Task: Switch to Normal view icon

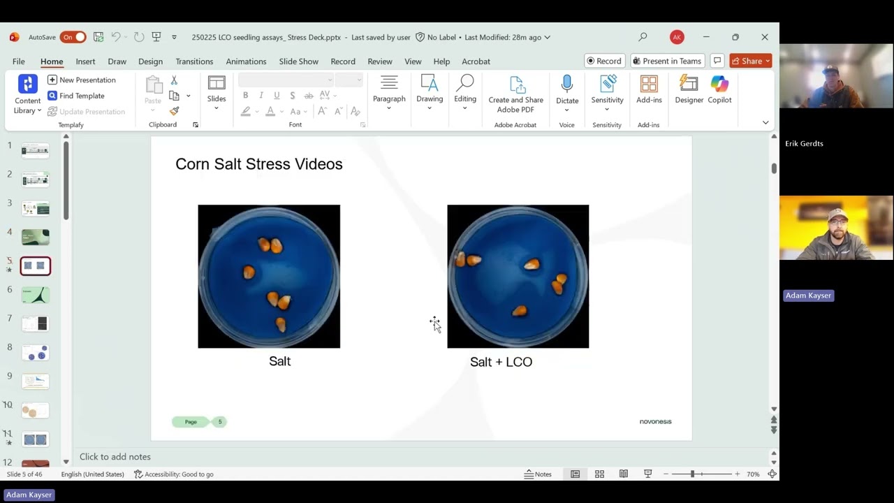Action: pyautogui.click(x=576, y=474)
